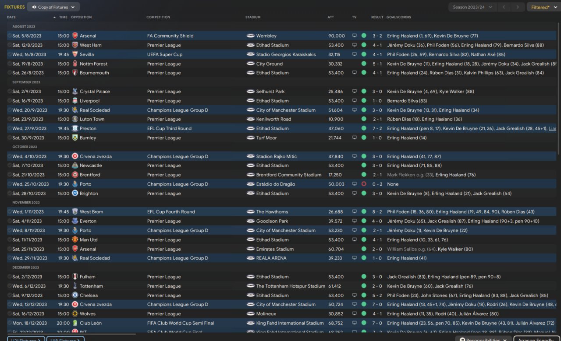Click the stadium icon beside Wembley
The height and width of the screenshot is (341, 561).
coord(251,36)
